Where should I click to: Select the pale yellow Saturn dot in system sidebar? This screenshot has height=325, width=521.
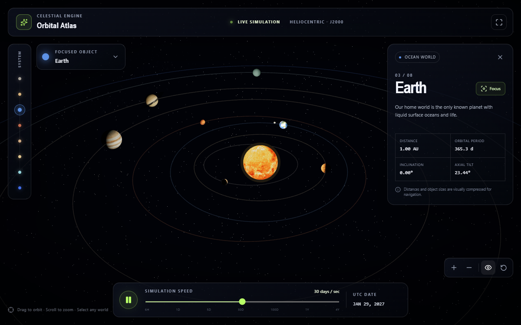(20, 157)
